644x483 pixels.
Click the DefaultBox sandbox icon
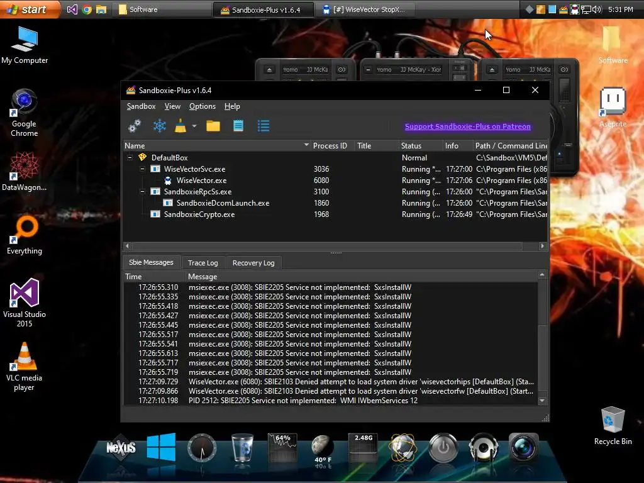click(x=143, y=157)
